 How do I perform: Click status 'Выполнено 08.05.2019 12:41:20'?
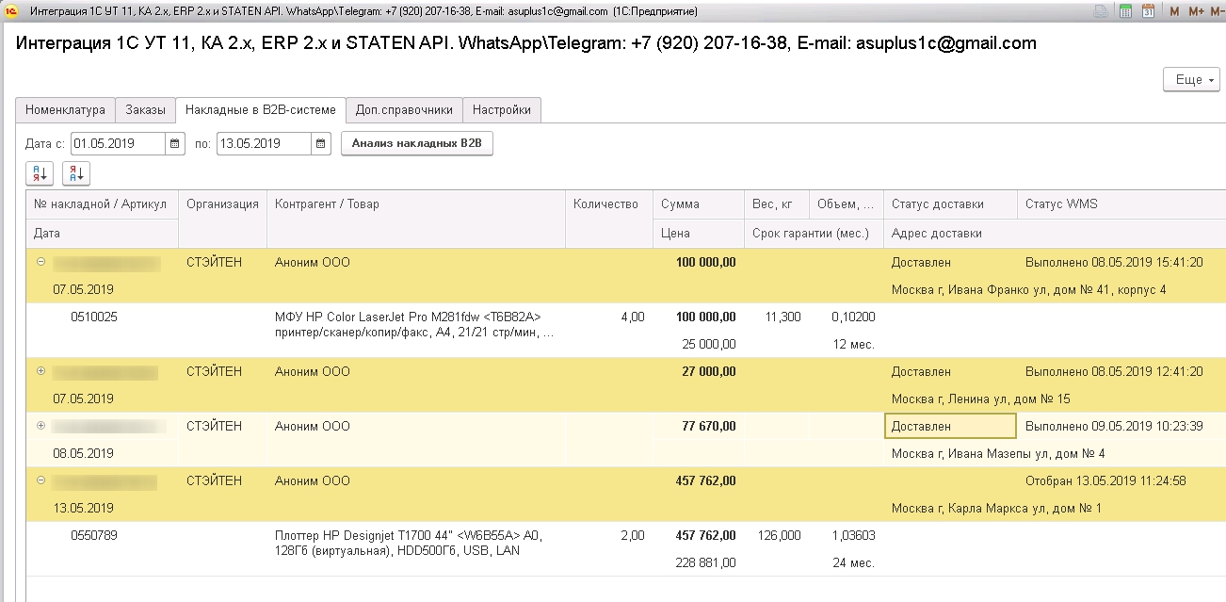[1114, 371]
